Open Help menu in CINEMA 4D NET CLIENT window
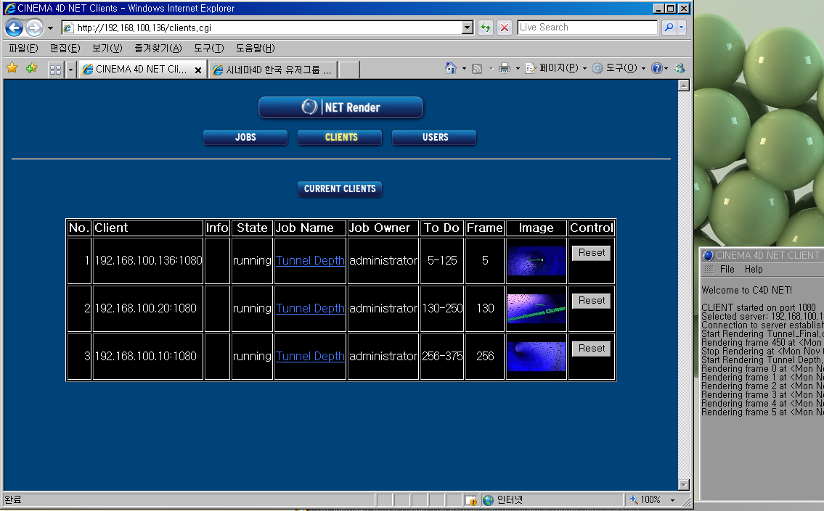 tap(754, 270)
